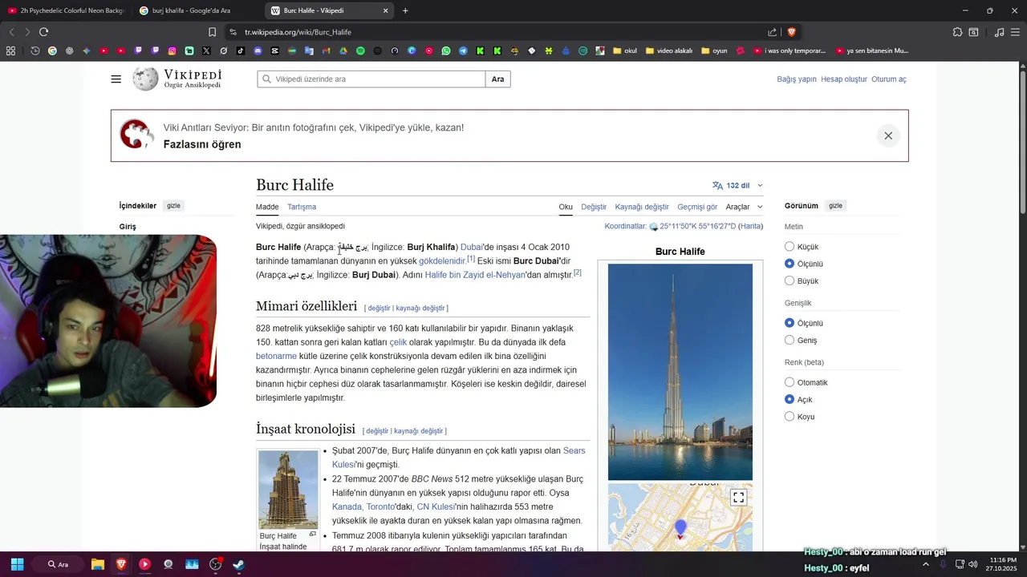The image size is (1027, 577).
Task: Show hidden system tray icons chevron
Action: coord(925,564)
